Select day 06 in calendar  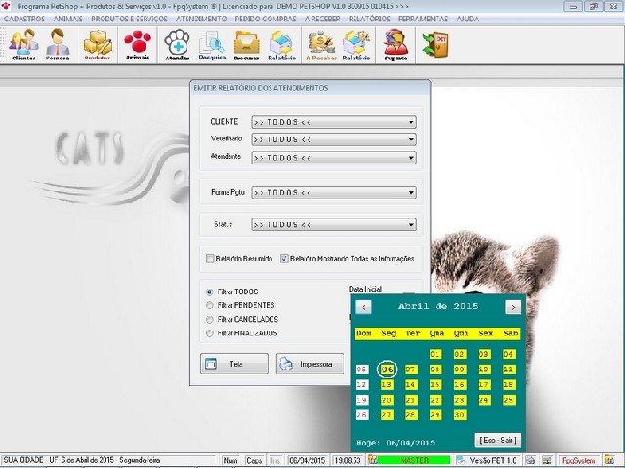click(x=387, y=370)
